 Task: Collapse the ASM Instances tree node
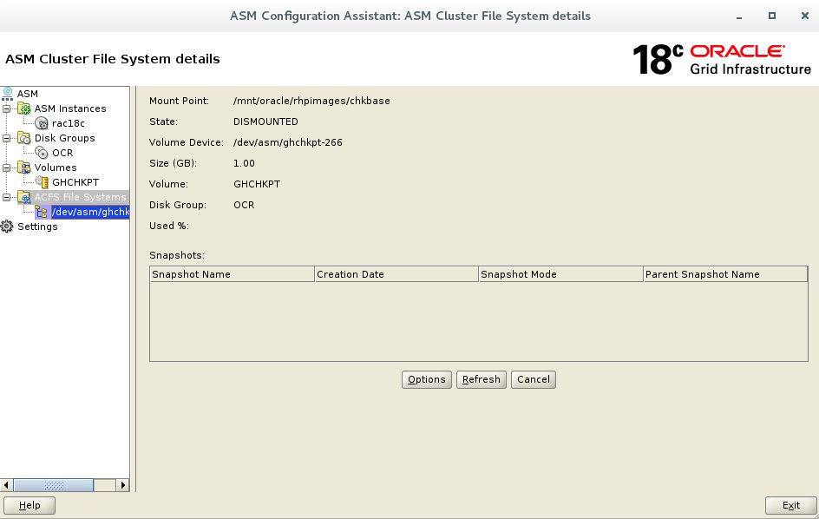coord(6,108)
